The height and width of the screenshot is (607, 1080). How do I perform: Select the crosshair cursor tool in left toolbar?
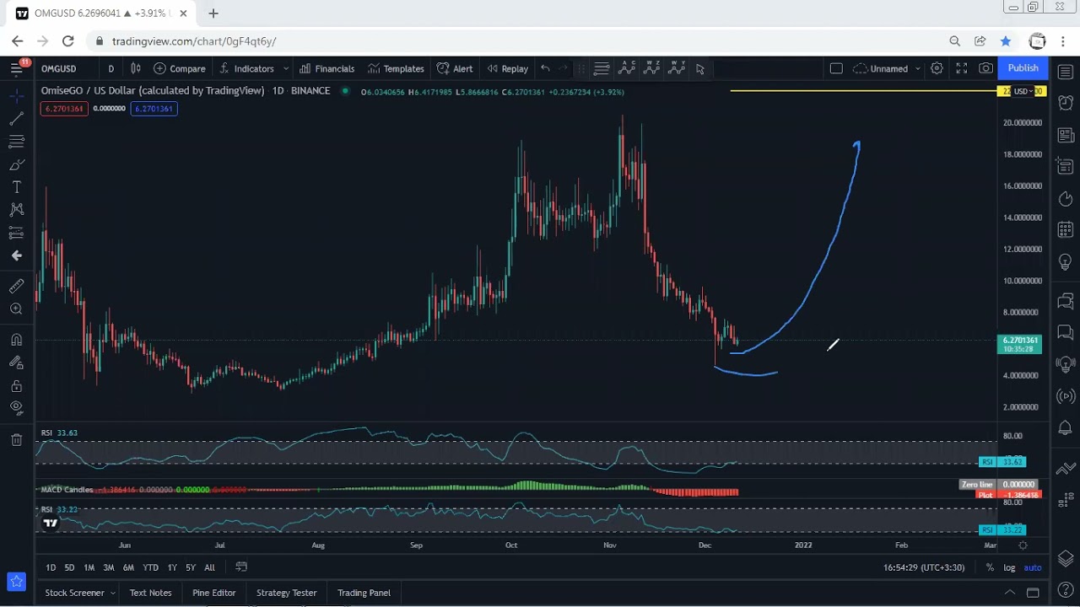(16, 96)
